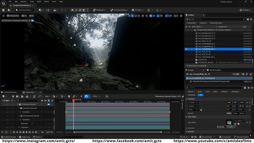254x143 pixels.
Task: Open the Add content cube-plus toolbar menu
Action: point(41,10)
